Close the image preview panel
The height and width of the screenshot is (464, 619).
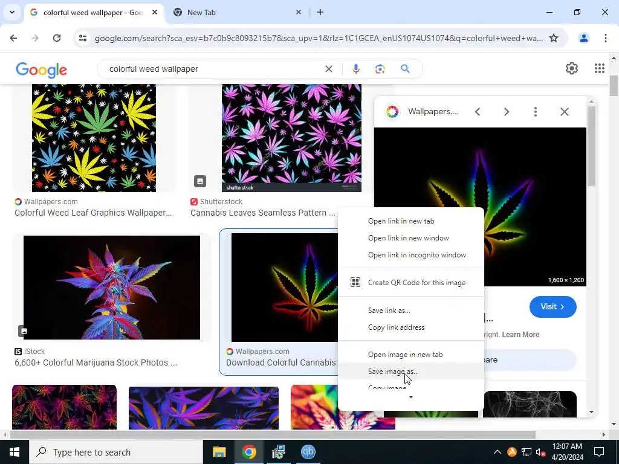[x=565, y=112]
